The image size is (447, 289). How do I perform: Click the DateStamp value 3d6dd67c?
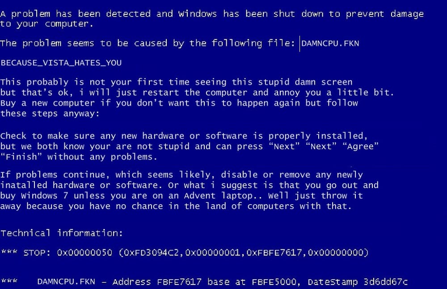point(385,281)
